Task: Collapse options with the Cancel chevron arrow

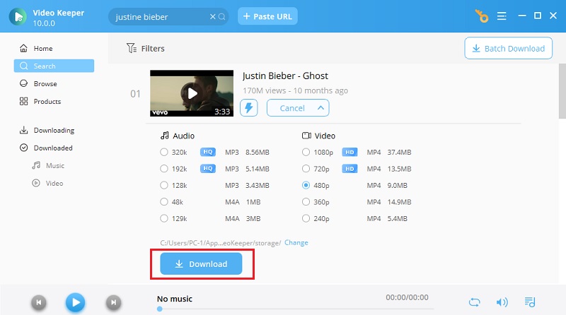Action: click(x=320, y=108)
